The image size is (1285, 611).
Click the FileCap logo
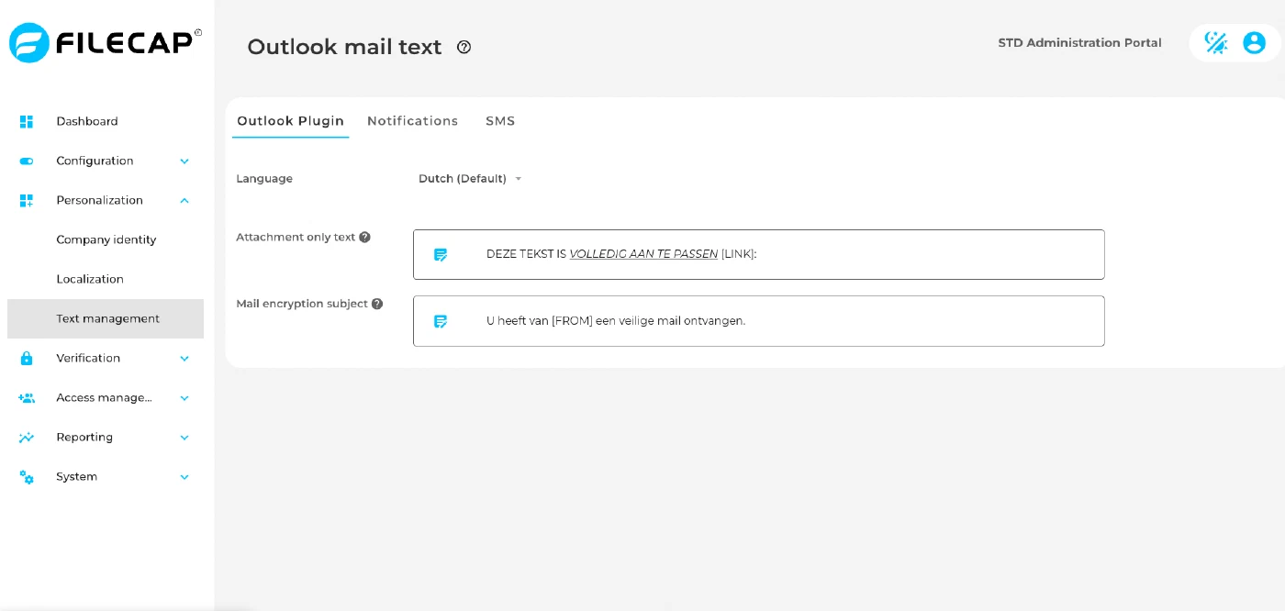[106, 43]
